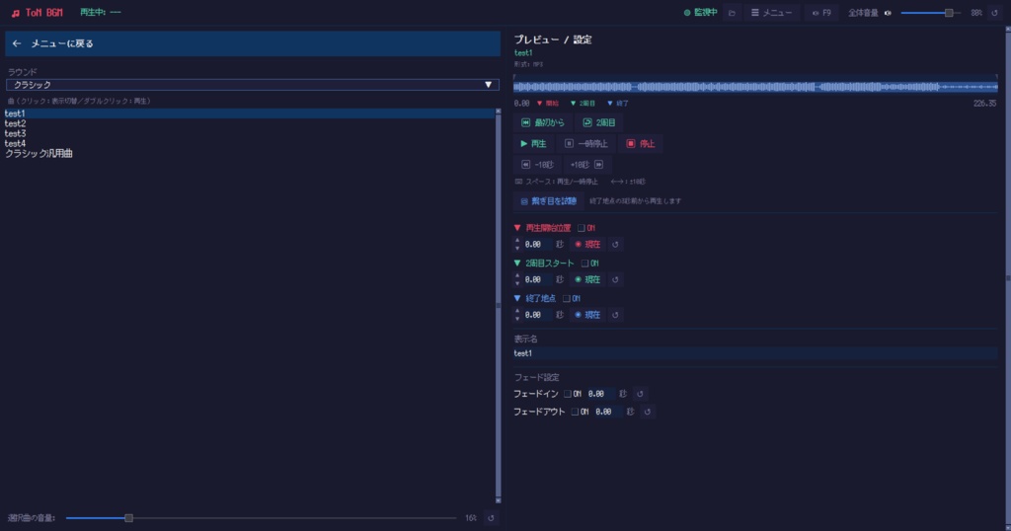Enable the フェードアウト ON checkbox
This screenshot has width=1011, height=531.
(575, 412)
